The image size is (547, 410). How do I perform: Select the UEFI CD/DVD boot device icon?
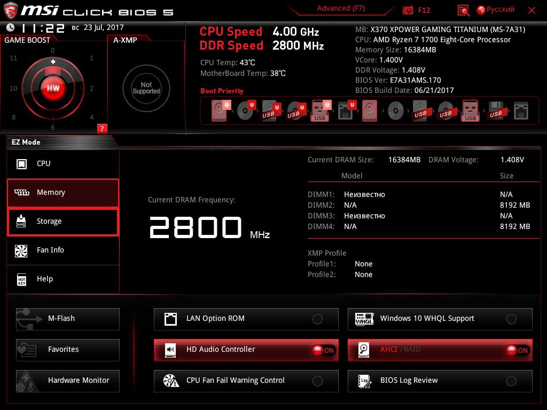[246, 111]
